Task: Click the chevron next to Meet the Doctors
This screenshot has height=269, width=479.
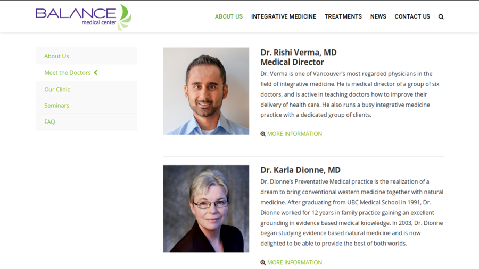Action: point(96,73)
